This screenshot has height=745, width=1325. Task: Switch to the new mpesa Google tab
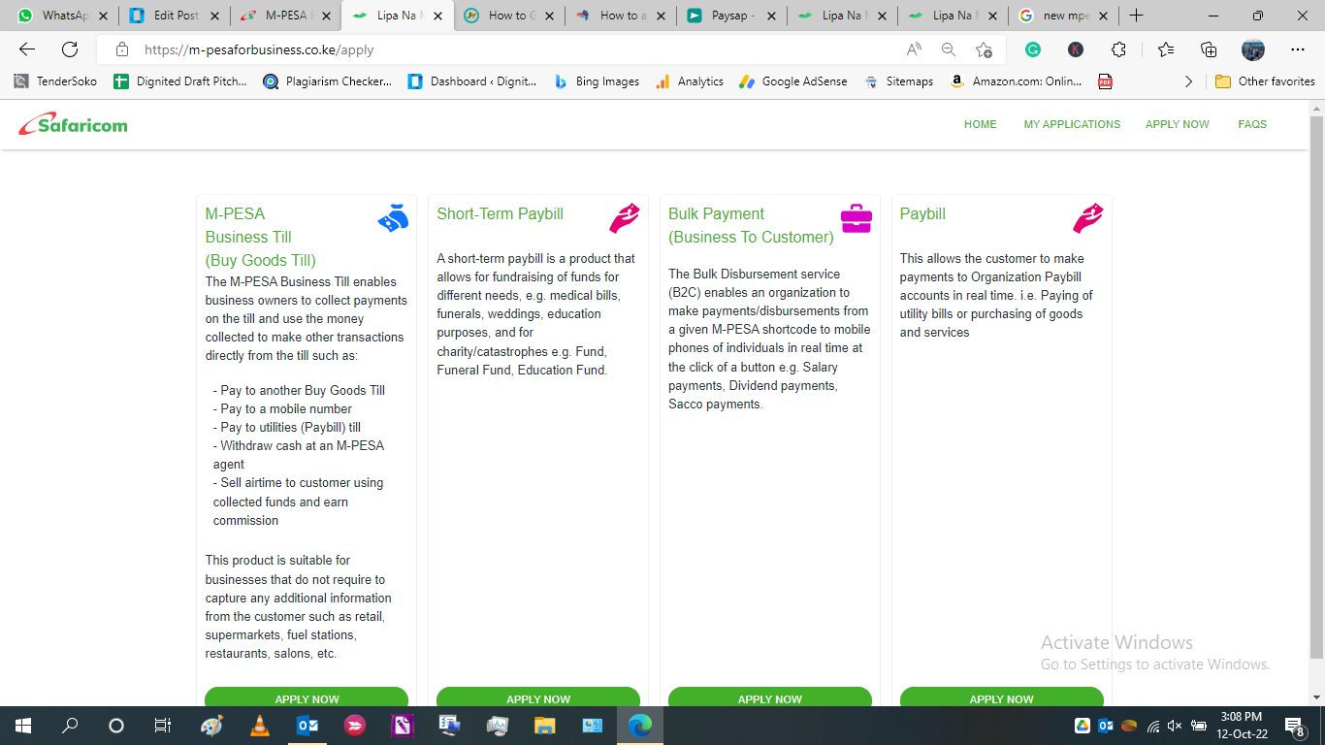(x=1064, y=16)
